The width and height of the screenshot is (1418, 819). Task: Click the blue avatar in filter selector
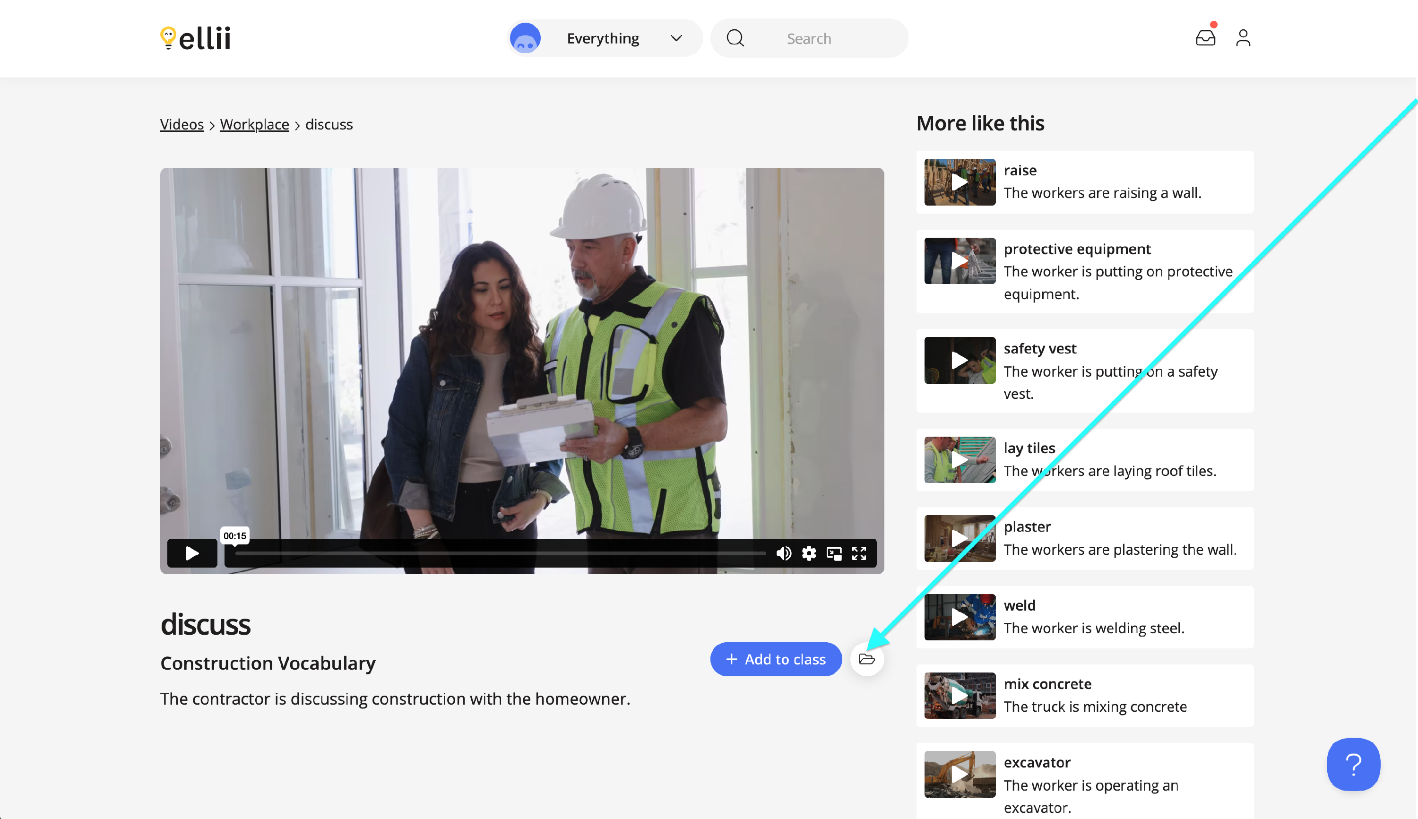525,38
